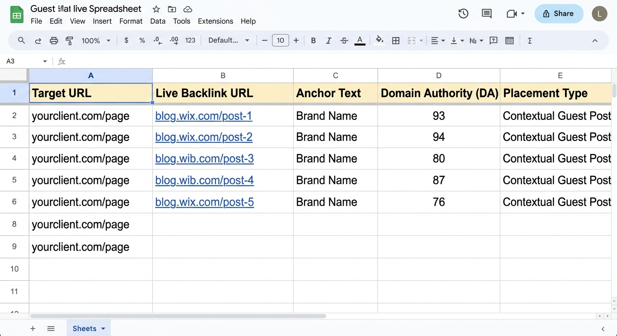This screenshot has width=617, height=336.
Task: Click the merge cells icon
Action: point(411,41)
